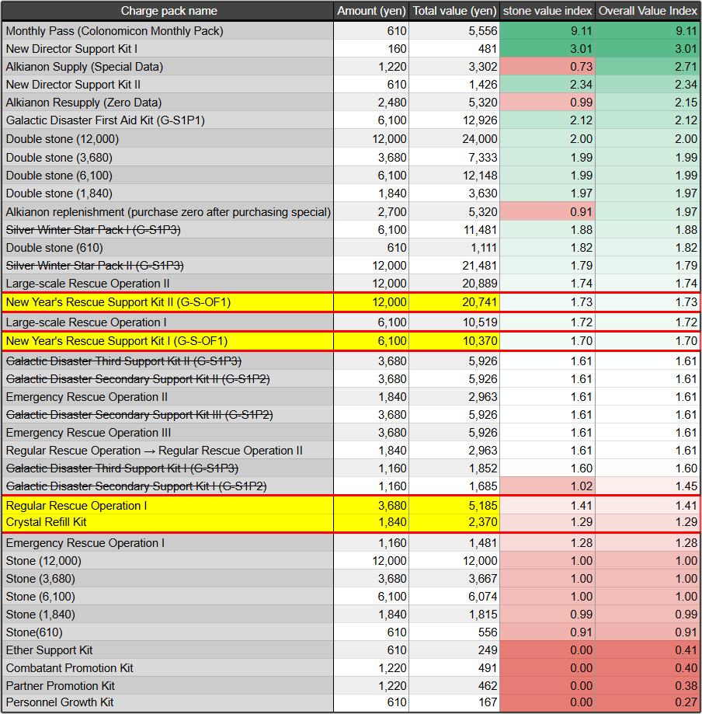Viewport: 702px width, 714px height.
Task: Click the green 9.11 stone value cell
Action: pyautogui.click(x=548, y=31)
